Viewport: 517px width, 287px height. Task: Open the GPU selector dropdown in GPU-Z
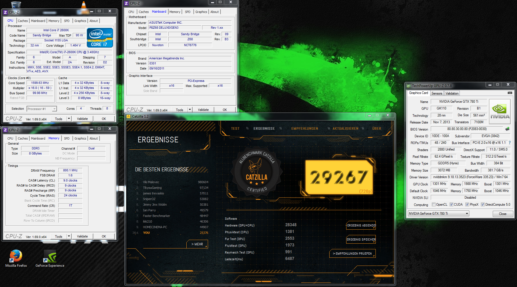point(439,214)
